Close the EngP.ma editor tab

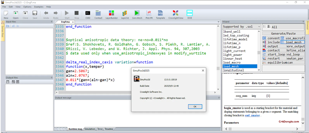coord(73,22)
